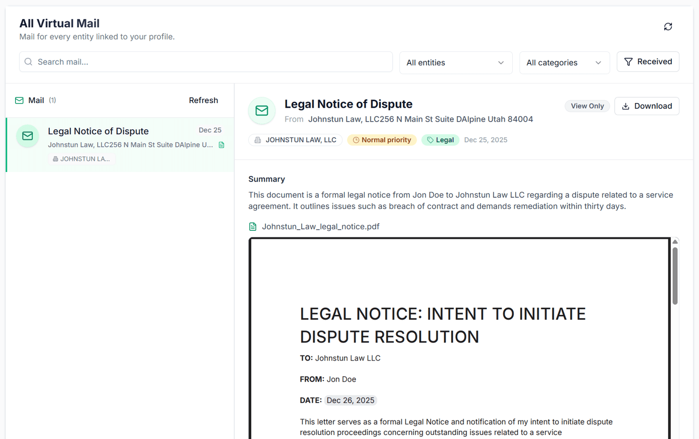The image size is (699, 439).
Task: Open Johnstun_Law_legal_notice.pdf attachment link
Action: [321, 227]
